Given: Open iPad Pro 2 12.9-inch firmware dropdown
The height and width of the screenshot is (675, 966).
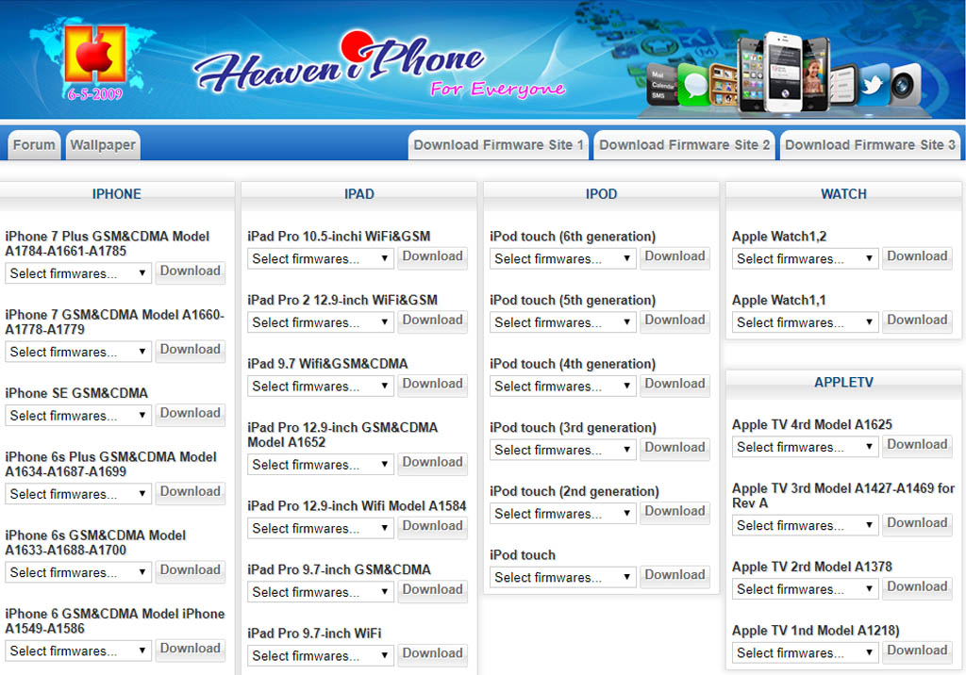Looking at the screenshot, I should click(321, 322).
